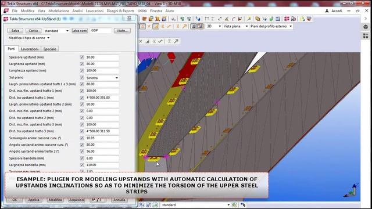Open the Analisi menu
The image size is (372, 209).
pyautogui.click(x=77, y=11)
